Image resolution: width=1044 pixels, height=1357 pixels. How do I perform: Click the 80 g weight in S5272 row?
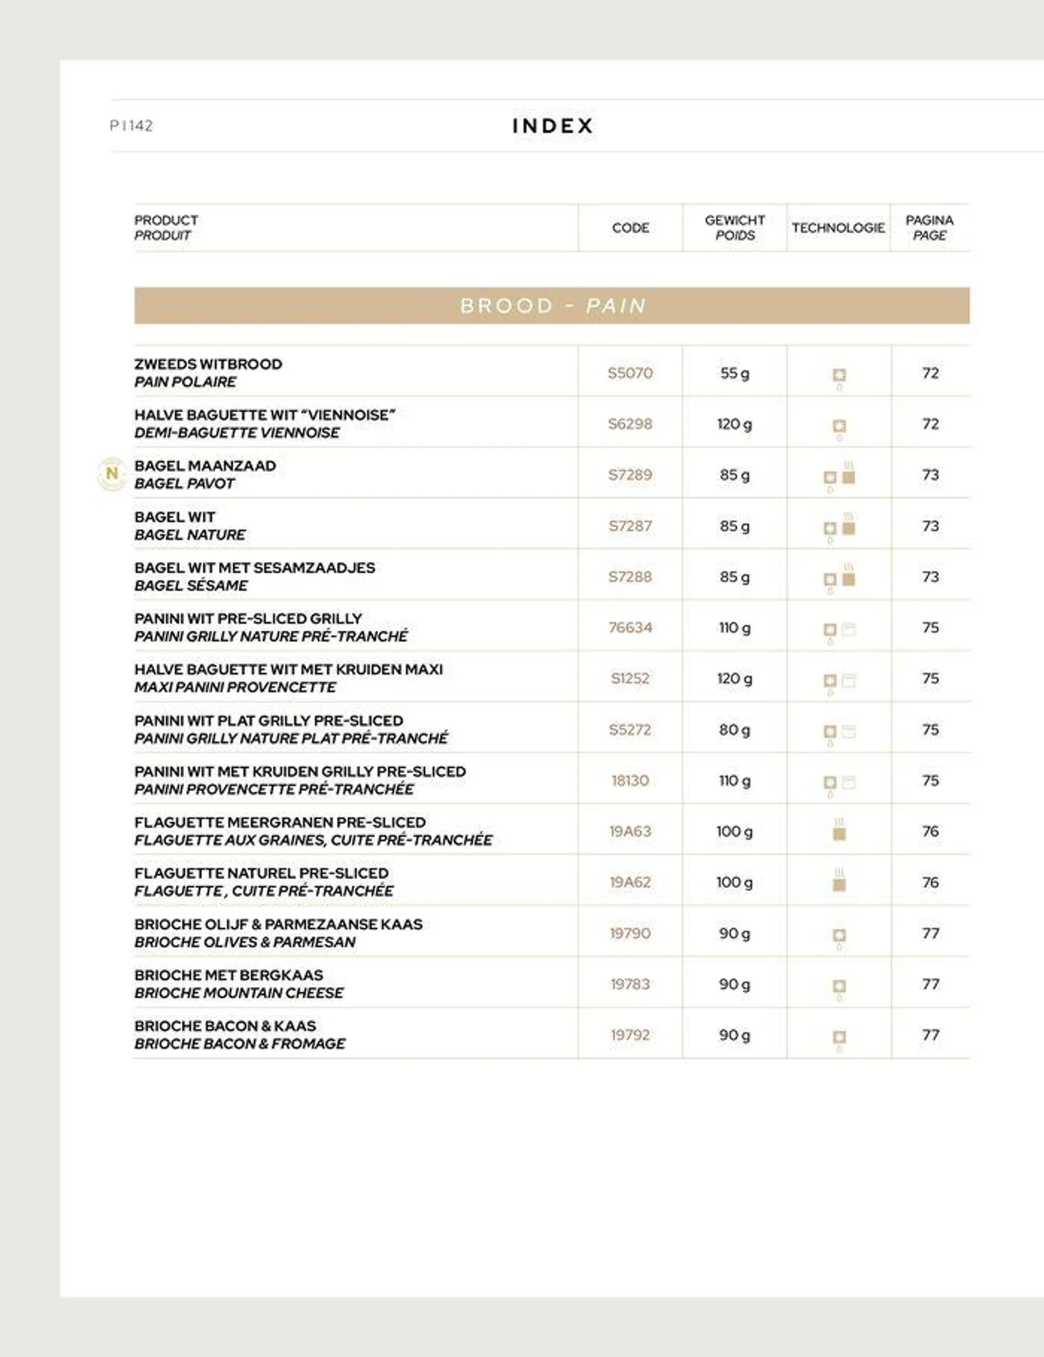[735, 730]
